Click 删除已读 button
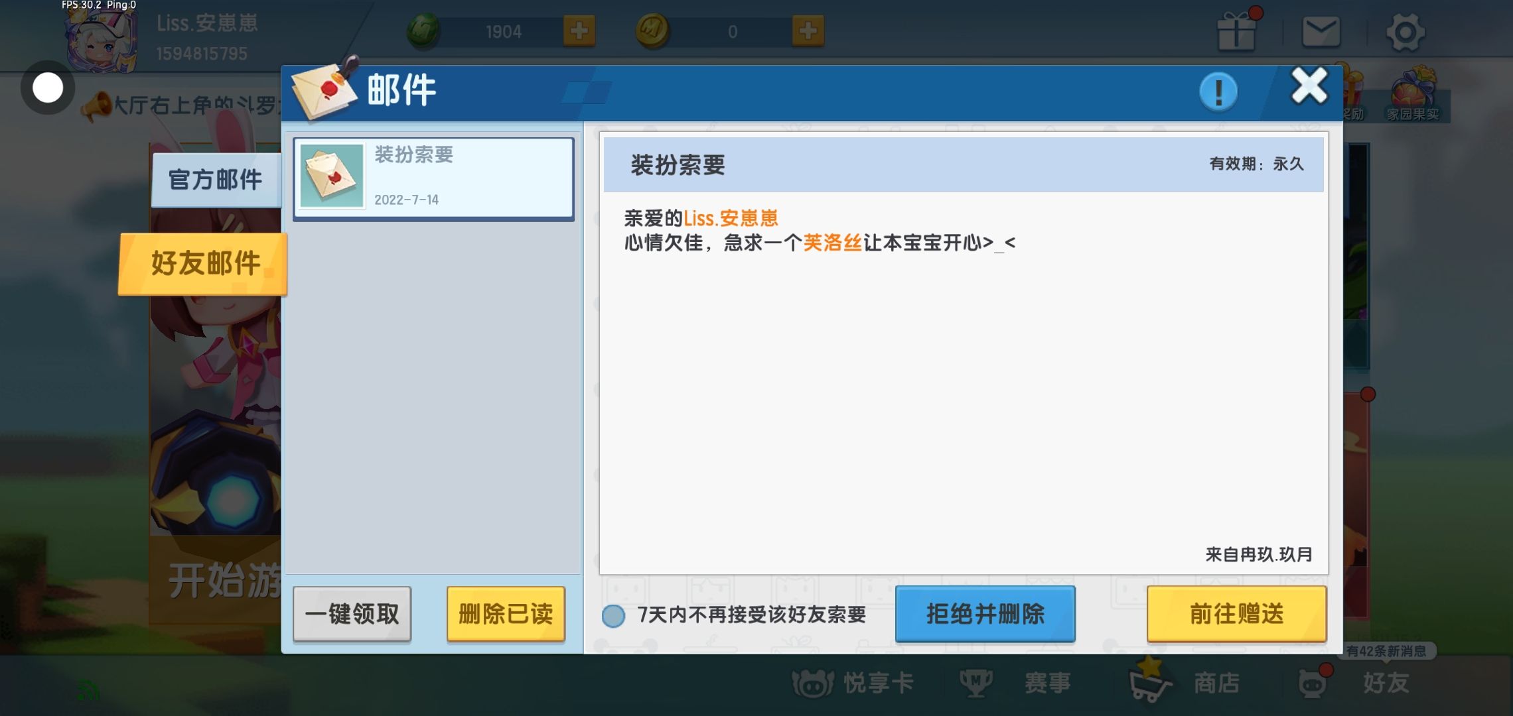1513x716 pixels. point(506,614)
